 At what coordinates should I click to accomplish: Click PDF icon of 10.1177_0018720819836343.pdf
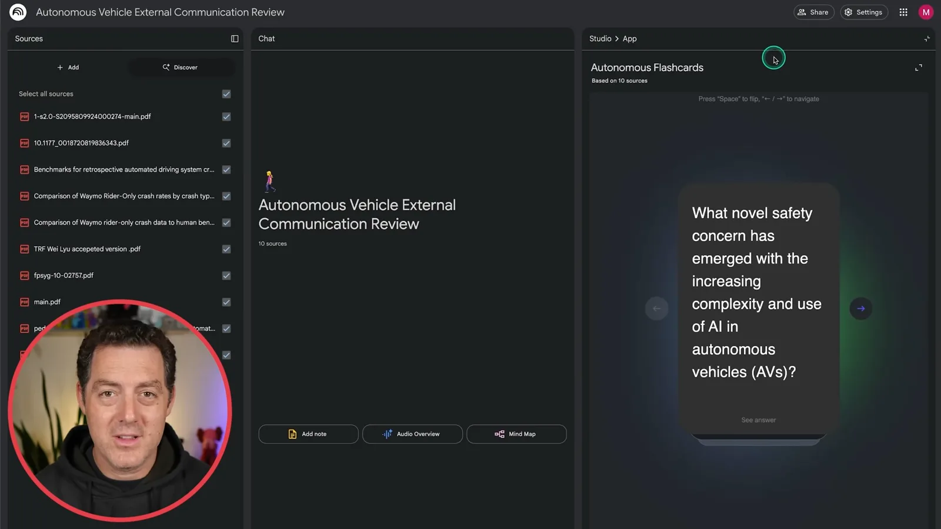tap(25, 143)
